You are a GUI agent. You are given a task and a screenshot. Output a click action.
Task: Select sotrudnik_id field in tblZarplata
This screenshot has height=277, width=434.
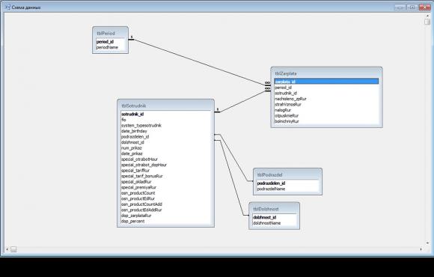point(326,93)
